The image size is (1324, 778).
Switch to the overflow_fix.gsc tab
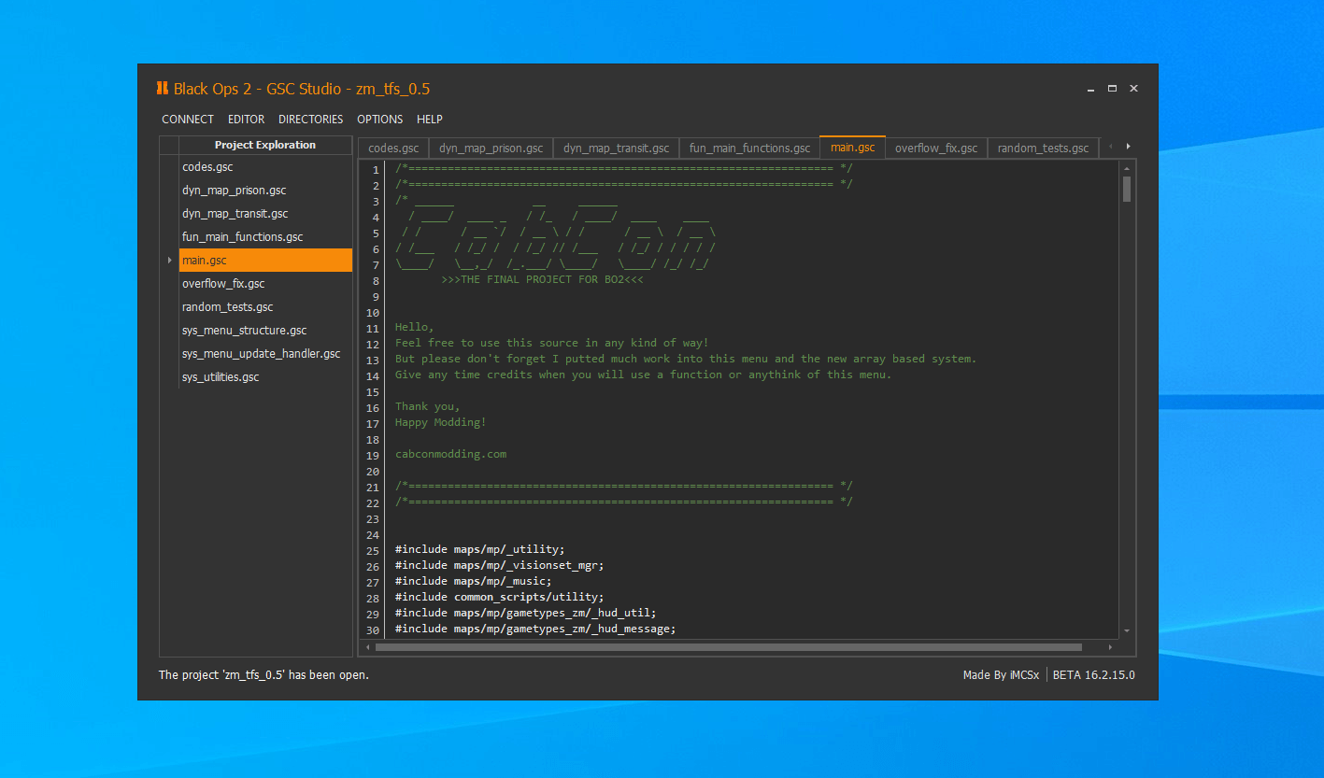click(x=935, y=149)
